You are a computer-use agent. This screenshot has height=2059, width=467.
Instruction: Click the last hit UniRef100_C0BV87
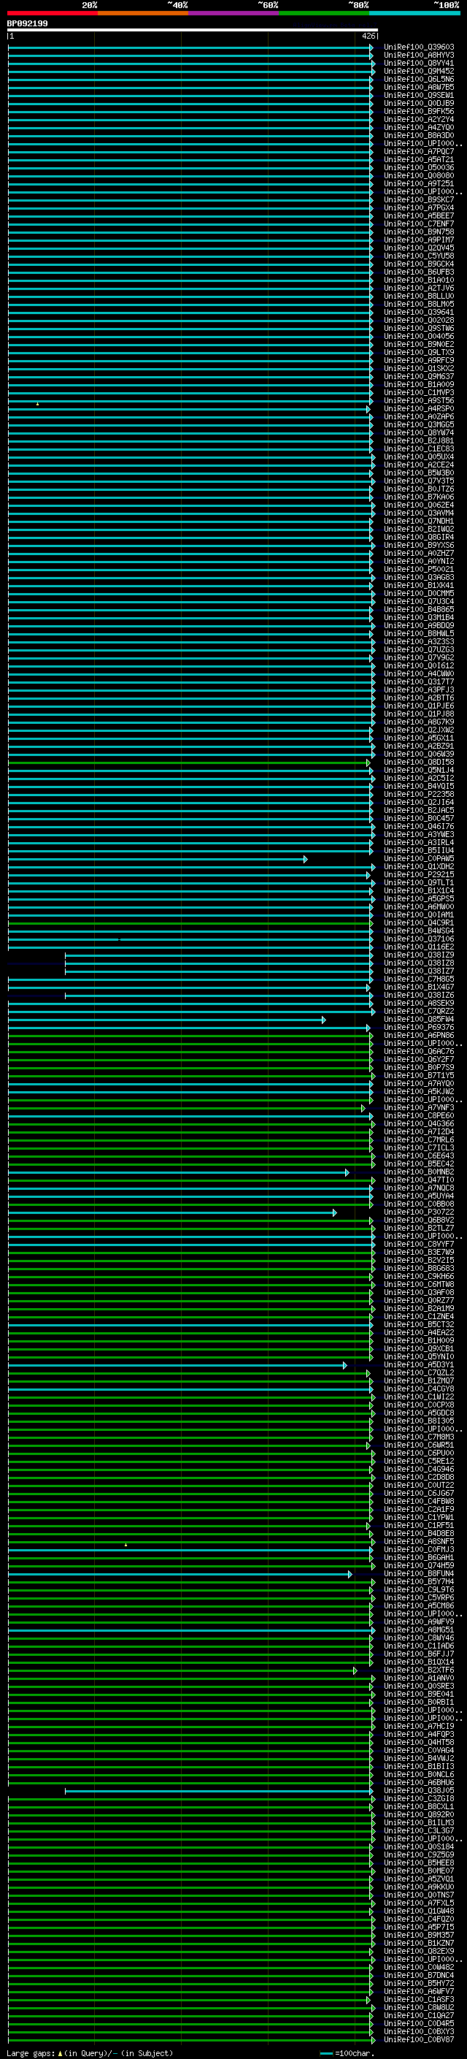click(419, 2039)
